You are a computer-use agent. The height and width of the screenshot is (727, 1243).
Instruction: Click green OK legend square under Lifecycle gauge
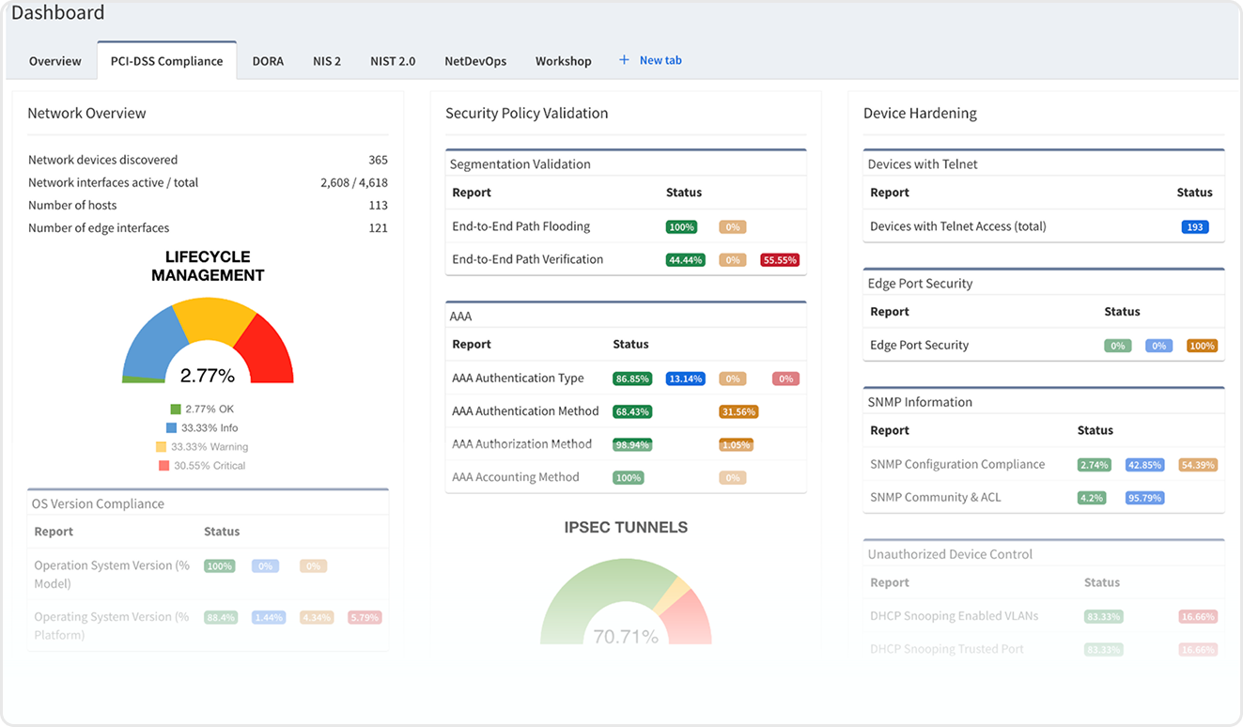(175, 410)
